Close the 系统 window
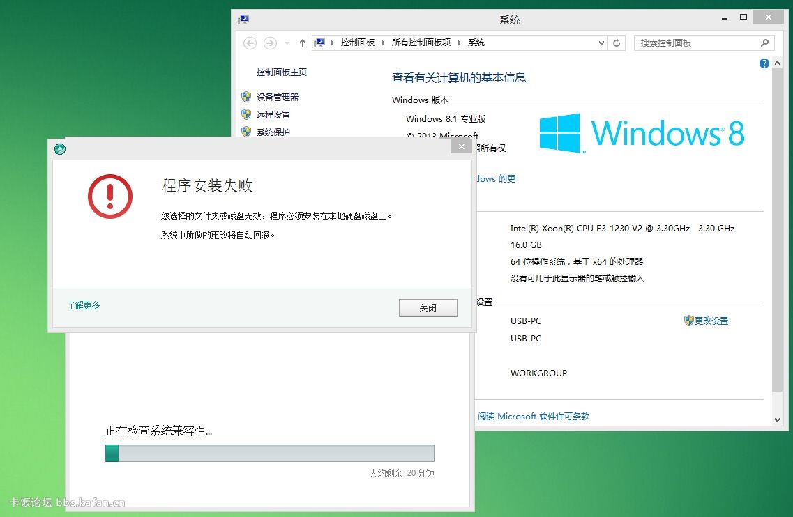The width and height of the screenshot is (793, 517). click(768, 17)
